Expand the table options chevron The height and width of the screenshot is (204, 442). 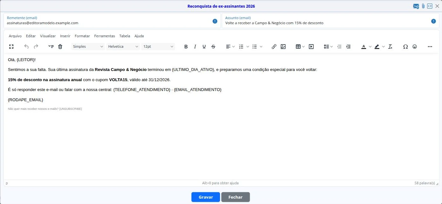click(304, 46)
